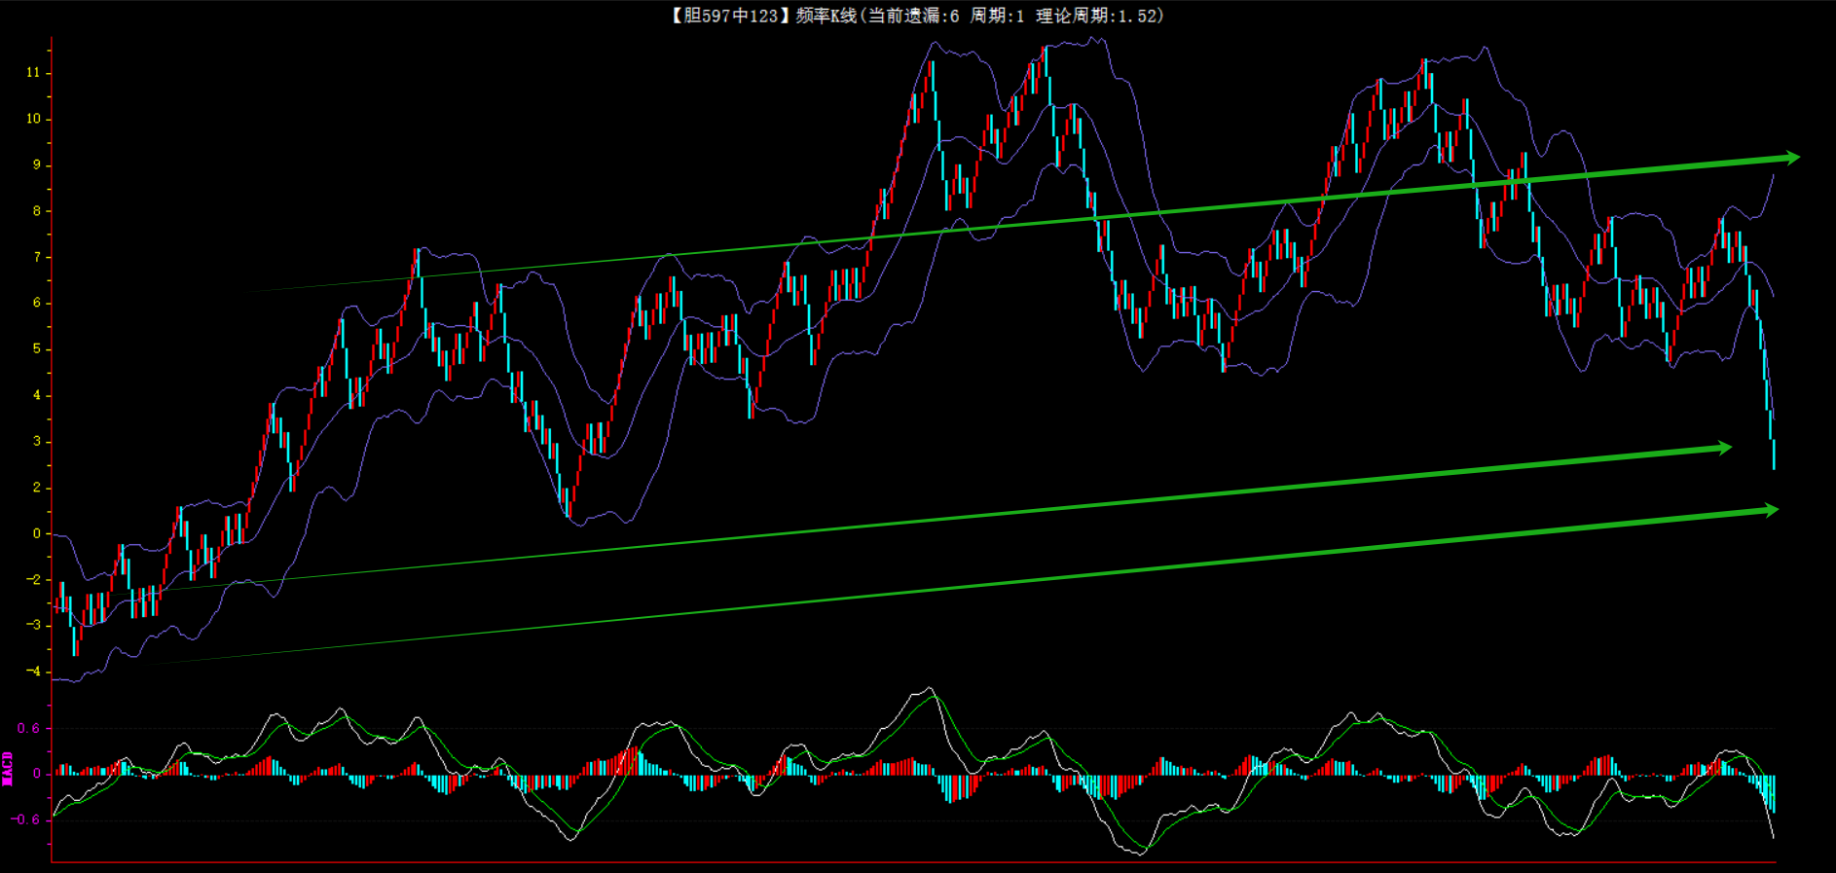Click the right end of upper Bollinger band
The image size is (1836, 873).
1773,176
